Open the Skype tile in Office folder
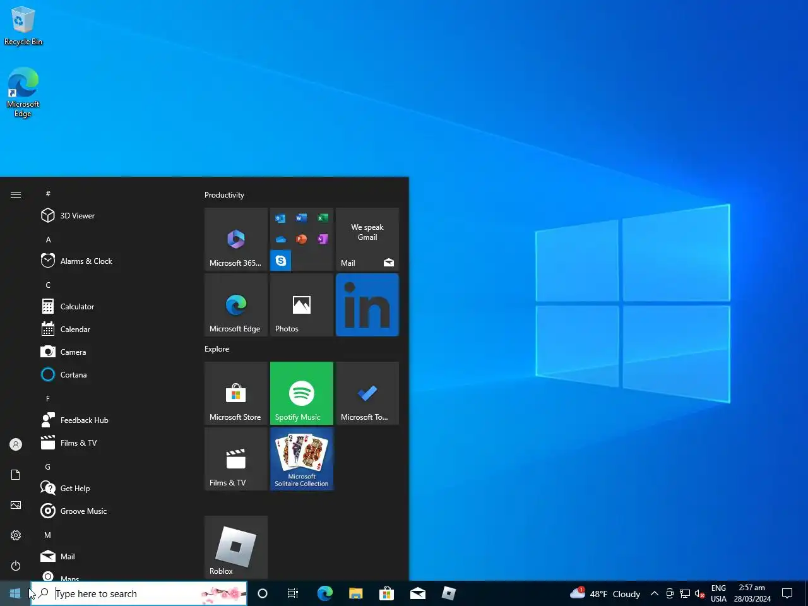Viewport: 808px width, 606px height. [281, 261]
